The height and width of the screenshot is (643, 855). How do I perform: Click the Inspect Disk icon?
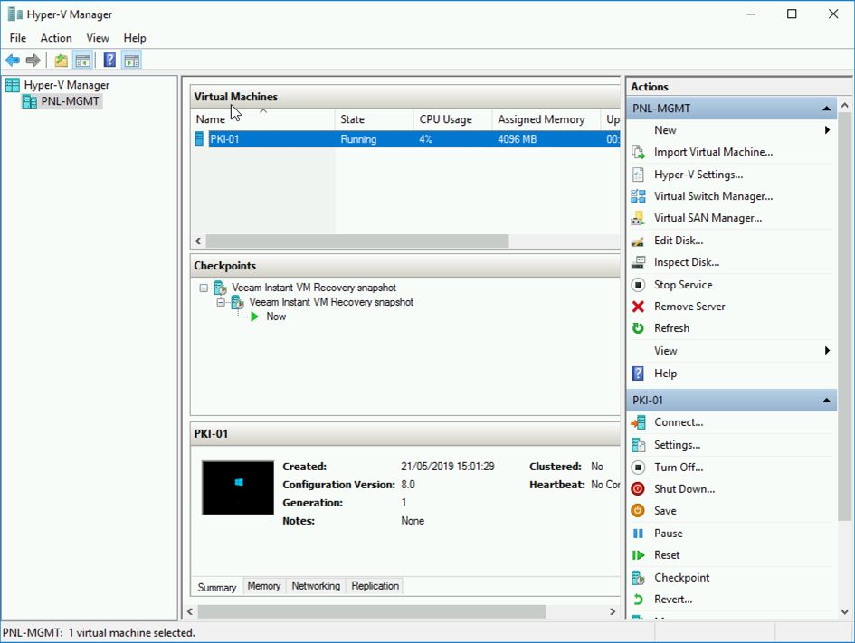tap(638, 262)
